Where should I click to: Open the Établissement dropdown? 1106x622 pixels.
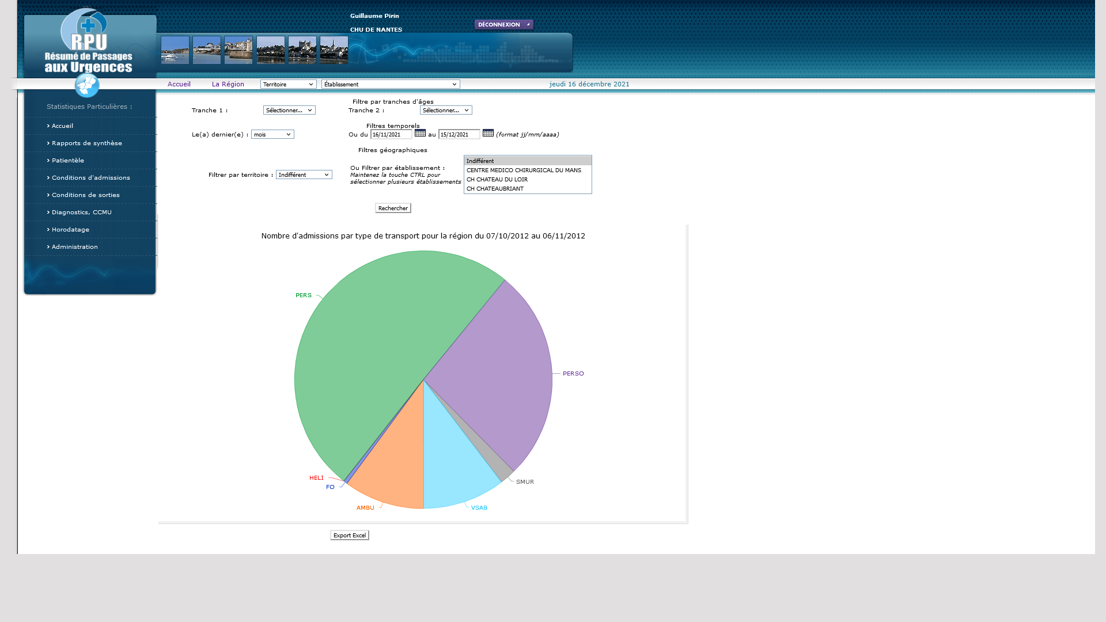coord(391,84)
